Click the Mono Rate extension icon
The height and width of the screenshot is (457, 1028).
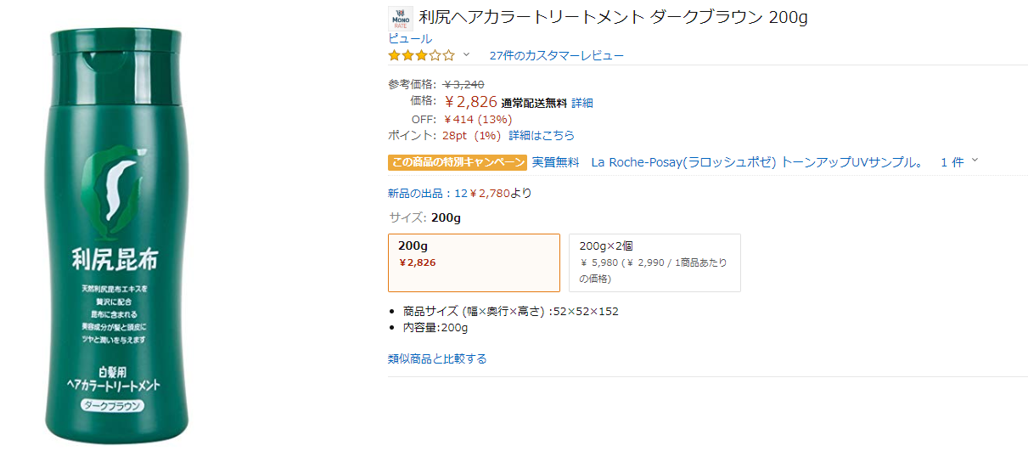point(400,19)
